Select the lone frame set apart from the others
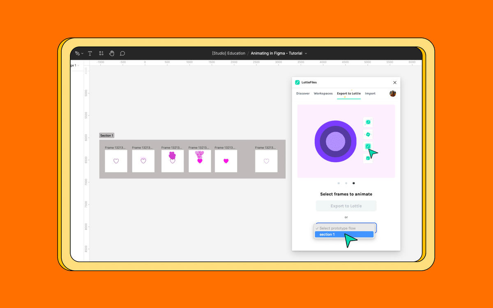This screenshot has width=493, height=308. click(266, 161)
